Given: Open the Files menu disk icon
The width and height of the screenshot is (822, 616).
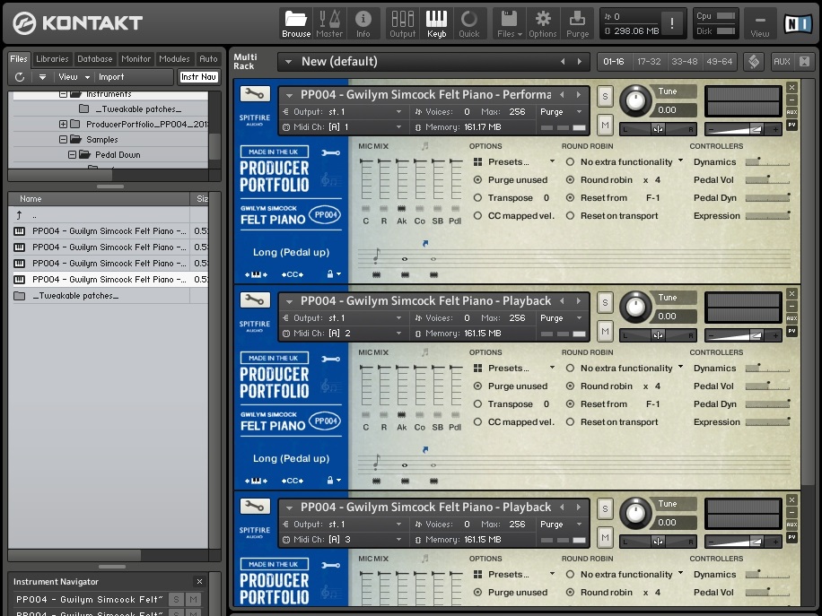Looking at the screenshot, I should [510, 24].
